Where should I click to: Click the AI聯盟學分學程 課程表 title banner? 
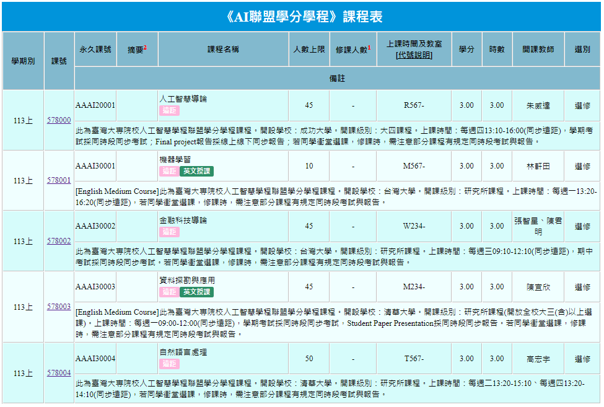302,17
